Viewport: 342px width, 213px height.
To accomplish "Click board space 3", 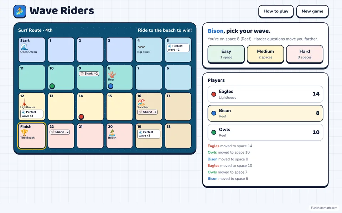I will tap(120, 50).
